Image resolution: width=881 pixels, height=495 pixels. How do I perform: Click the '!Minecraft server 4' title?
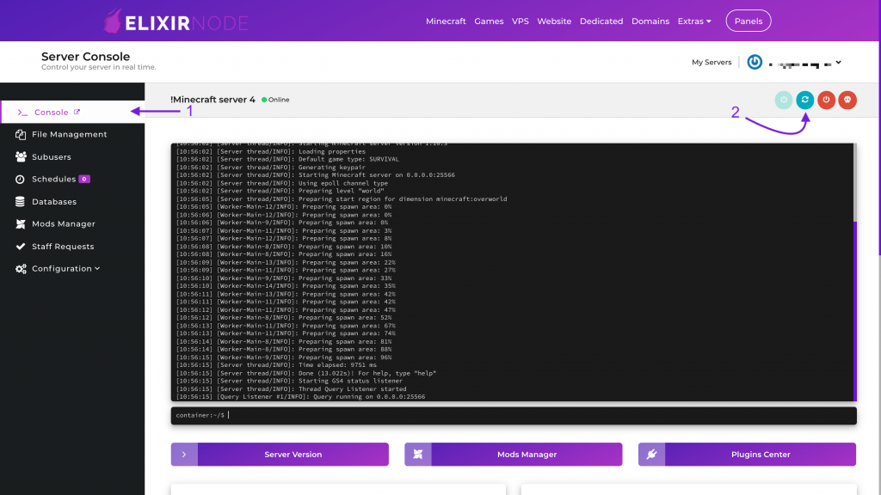click(x=213, y=100)
